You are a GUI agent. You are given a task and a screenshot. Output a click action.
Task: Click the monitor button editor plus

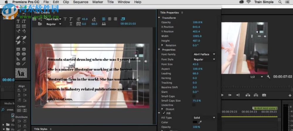pyautogui.click(x=290, y=95)
